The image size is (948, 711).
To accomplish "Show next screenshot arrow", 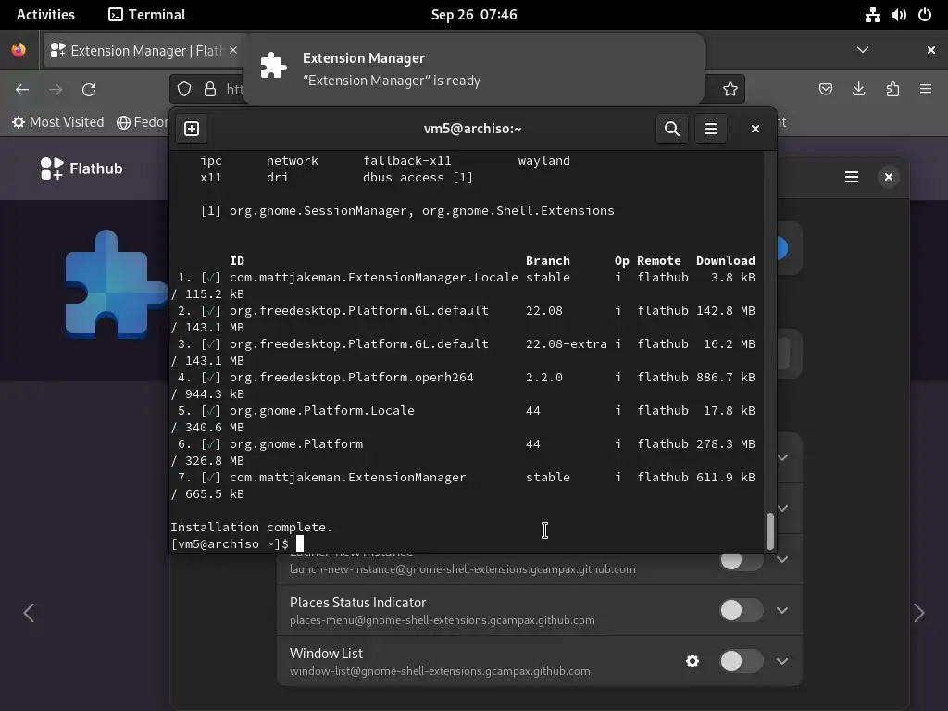I will pos(919,613).
